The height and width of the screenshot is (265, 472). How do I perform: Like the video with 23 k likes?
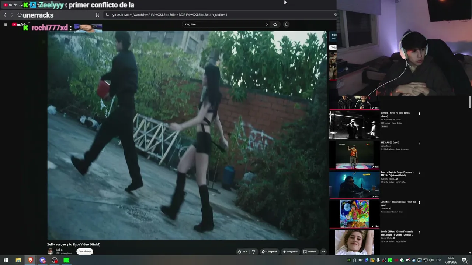click(x=242, y=252)
